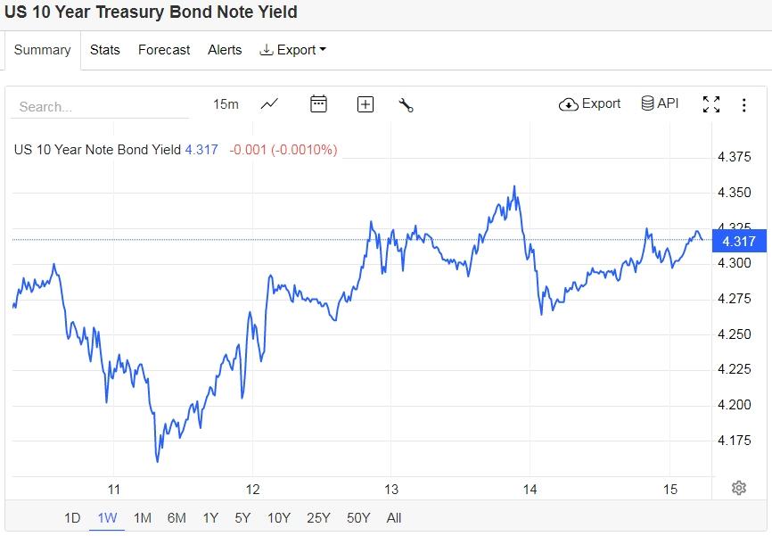Select the 1D time range
Viewport: 772px width, 536px height.
(x=72, y=517)
